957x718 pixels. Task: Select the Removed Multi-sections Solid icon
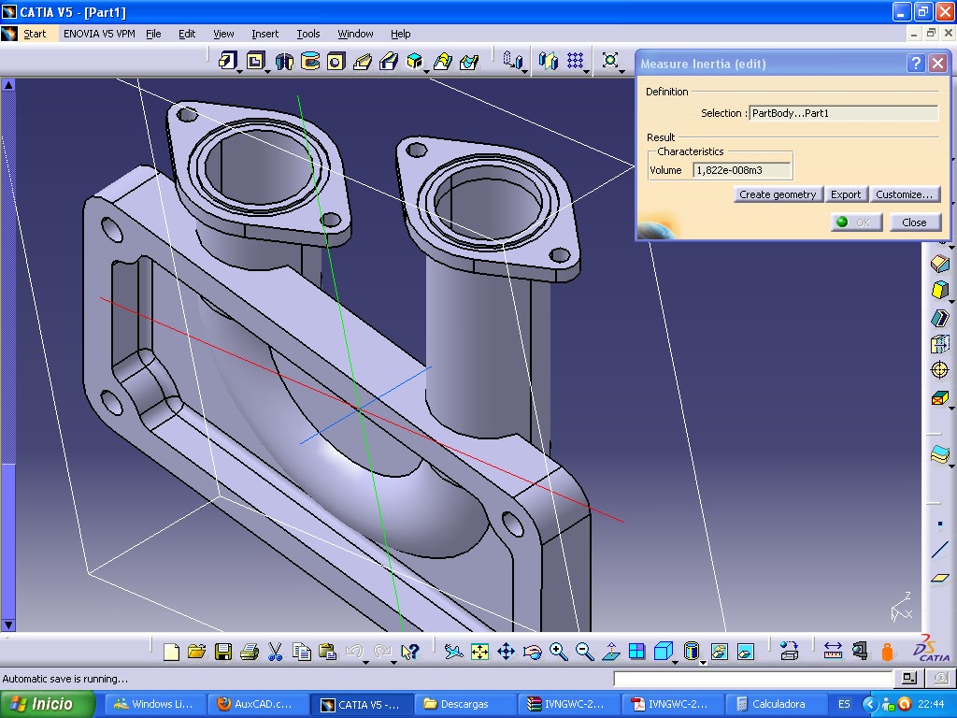coord(469,61)
